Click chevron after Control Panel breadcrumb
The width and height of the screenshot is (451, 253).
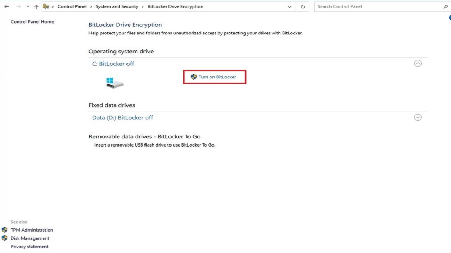point(91,7)
